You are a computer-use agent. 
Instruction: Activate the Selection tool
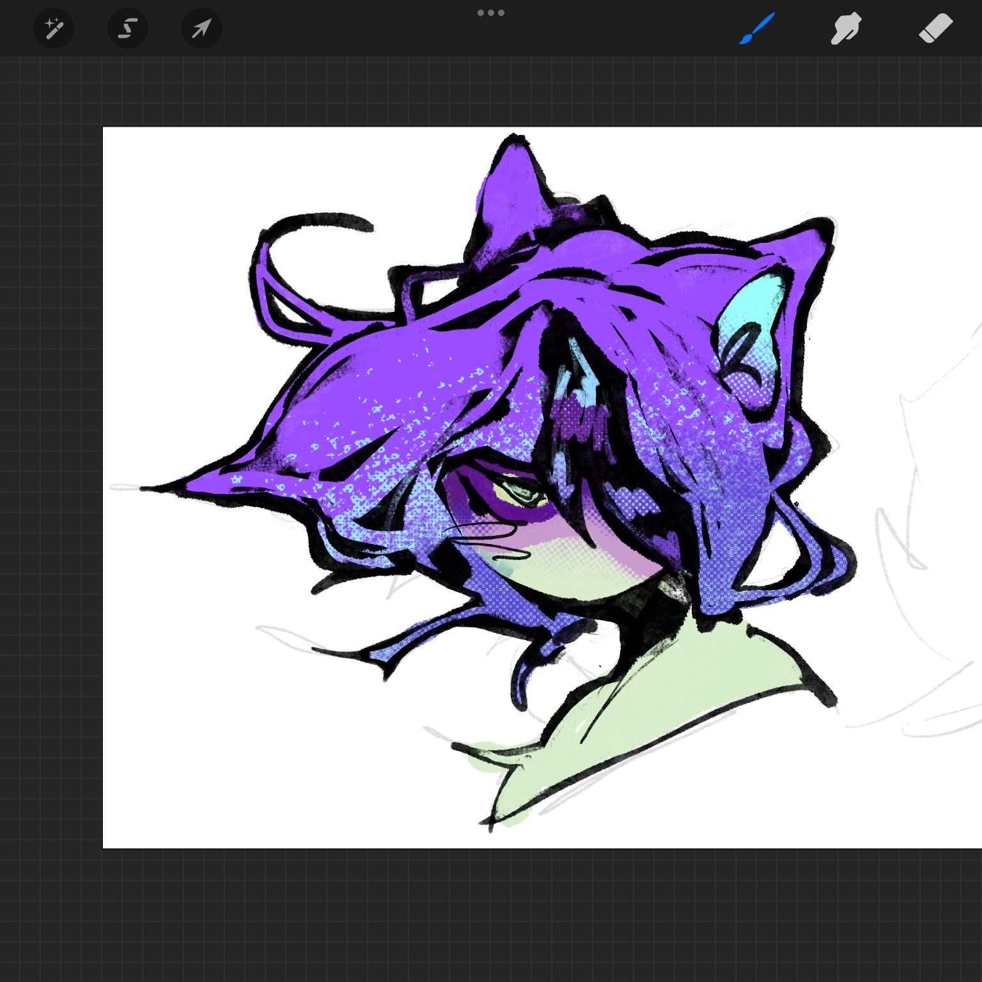tap(128, 28)
